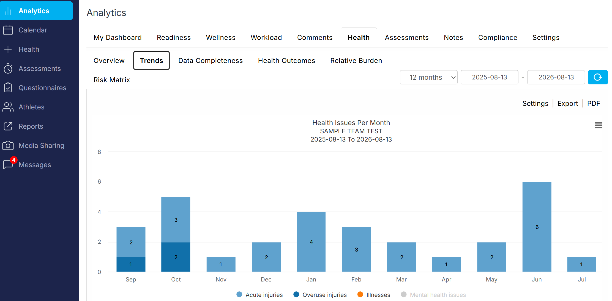Open the Risk Matrix sub-tab
The image size is (612, 301).
112,80
